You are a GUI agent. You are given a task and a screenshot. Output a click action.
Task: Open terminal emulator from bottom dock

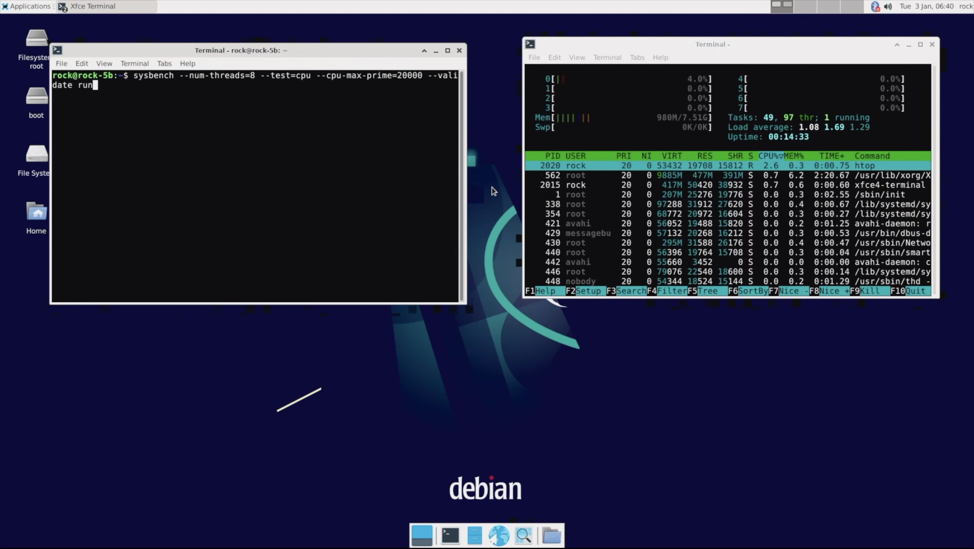(x=450, y=536)
